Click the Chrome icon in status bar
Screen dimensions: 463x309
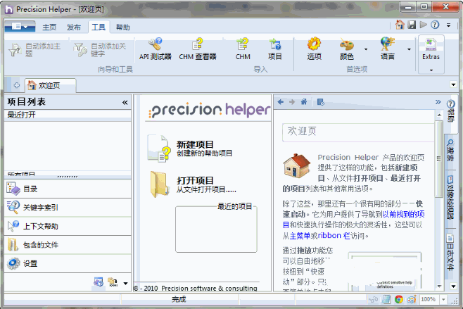399,300
